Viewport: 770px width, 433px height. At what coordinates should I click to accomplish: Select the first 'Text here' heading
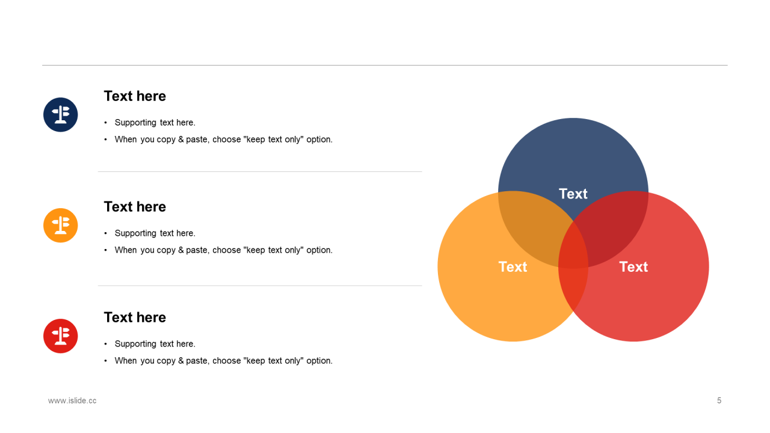point(135,96)
